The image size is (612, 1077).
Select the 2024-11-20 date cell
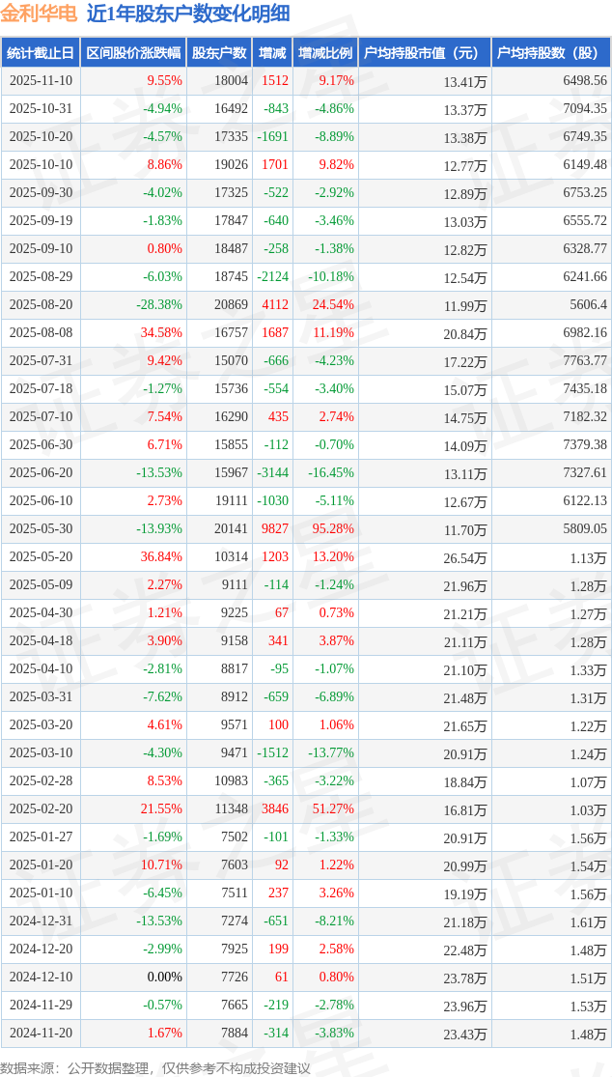click(x=41, y=1034)
